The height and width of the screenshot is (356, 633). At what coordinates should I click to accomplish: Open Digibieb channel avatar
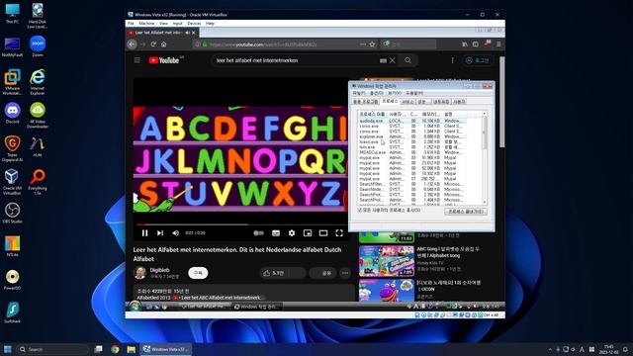pyautogui.click(x=140, y=273)
